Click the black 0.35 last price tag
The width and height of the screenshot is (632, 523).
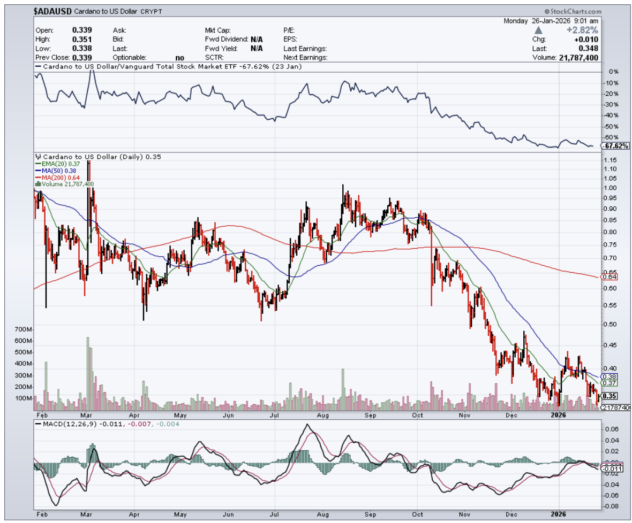click(x=610, y=396)
